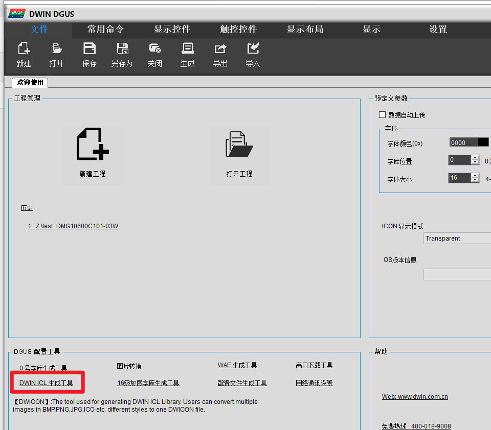Click the 免费热线 400-018-9008 link
Screen dimensions: 491x430
pyautogui.click(x=416, y=426)
